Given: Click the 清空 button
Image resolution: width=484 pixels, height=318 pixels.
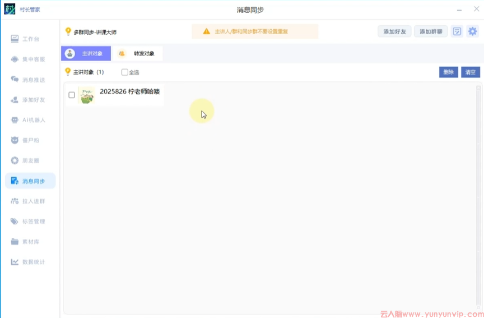Looking at the screenshot, I should click(x=471, y=72).
